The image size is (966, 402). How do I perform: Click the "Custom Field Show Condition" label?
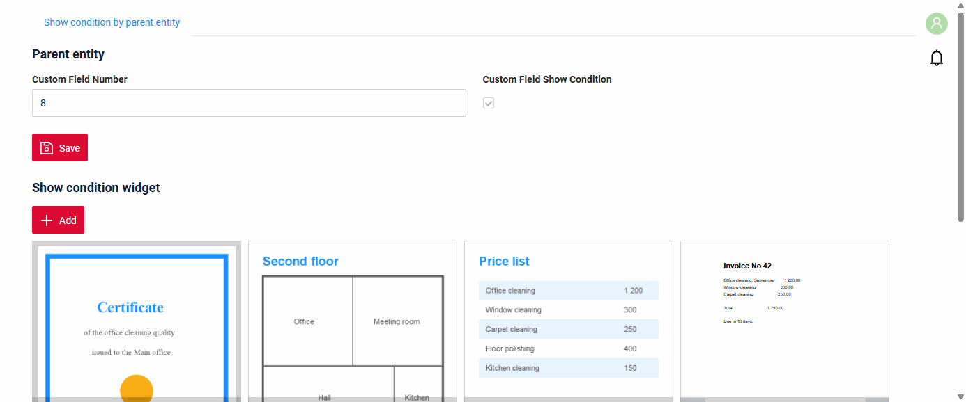(547, 79)
